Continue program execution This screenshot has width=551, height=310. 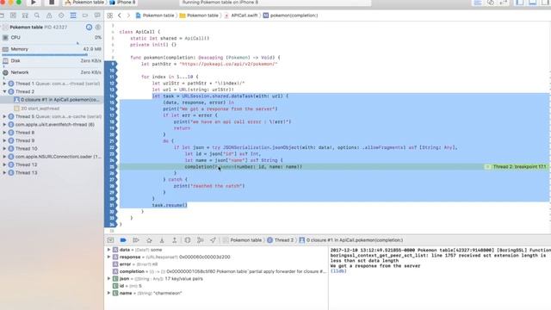[136, 240]
